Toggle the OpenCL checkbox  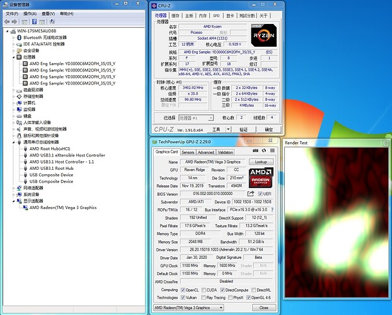click(183, 290)
